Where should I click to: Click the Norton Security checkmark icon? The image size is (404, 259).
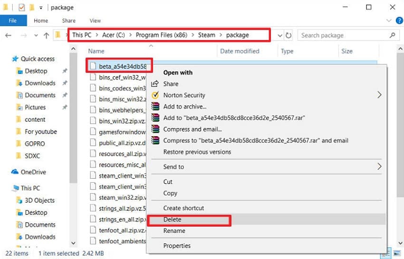point(155,95)
